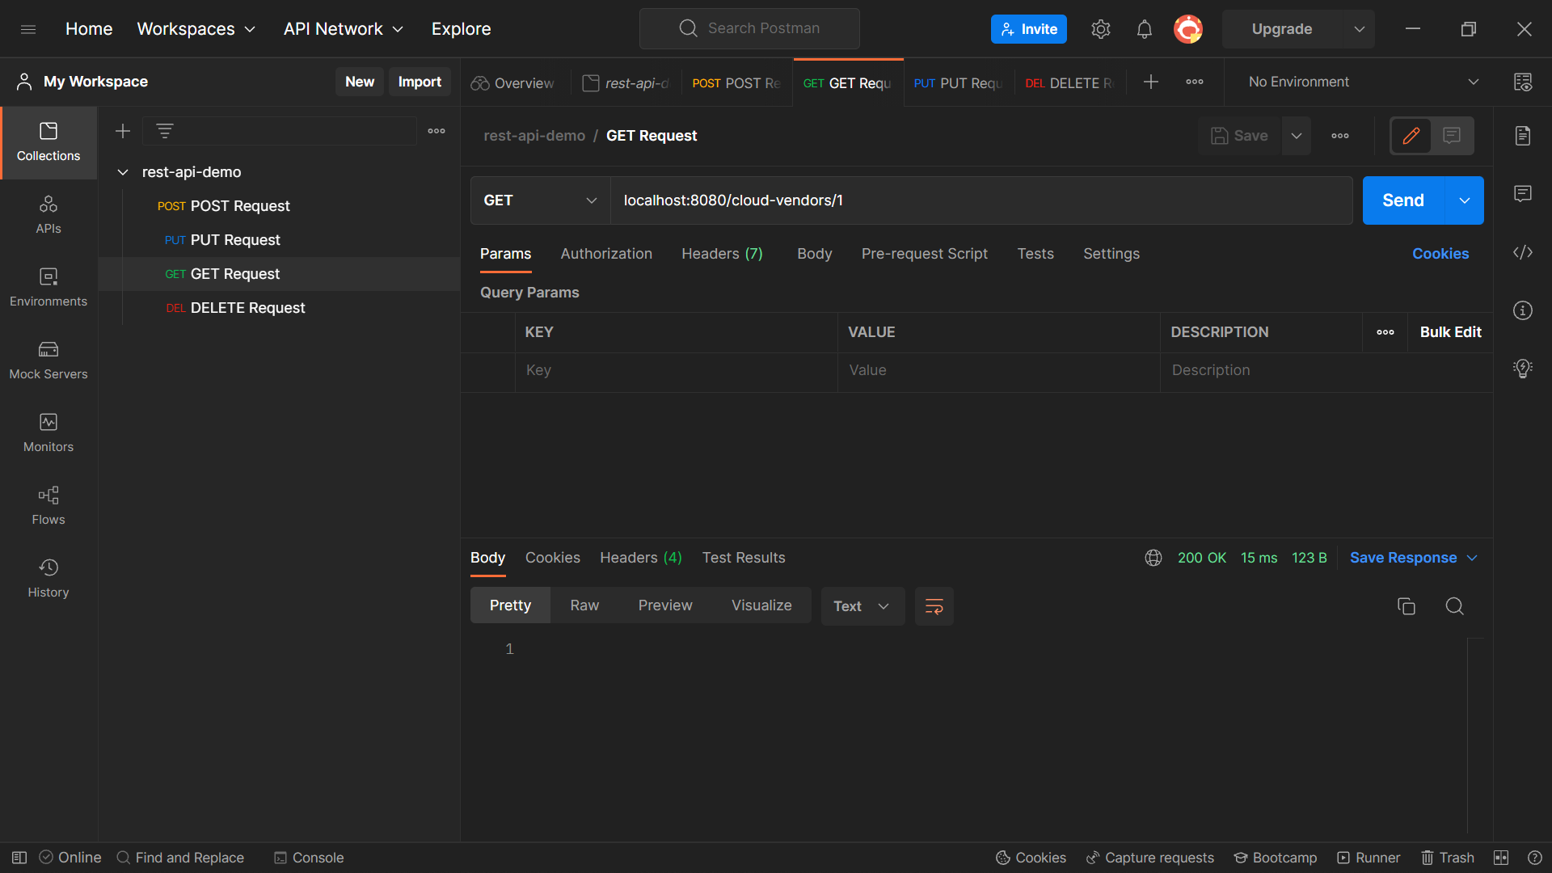Select Mock Servers in sidebar
1552x873 pixels.
tap(48, 360)
